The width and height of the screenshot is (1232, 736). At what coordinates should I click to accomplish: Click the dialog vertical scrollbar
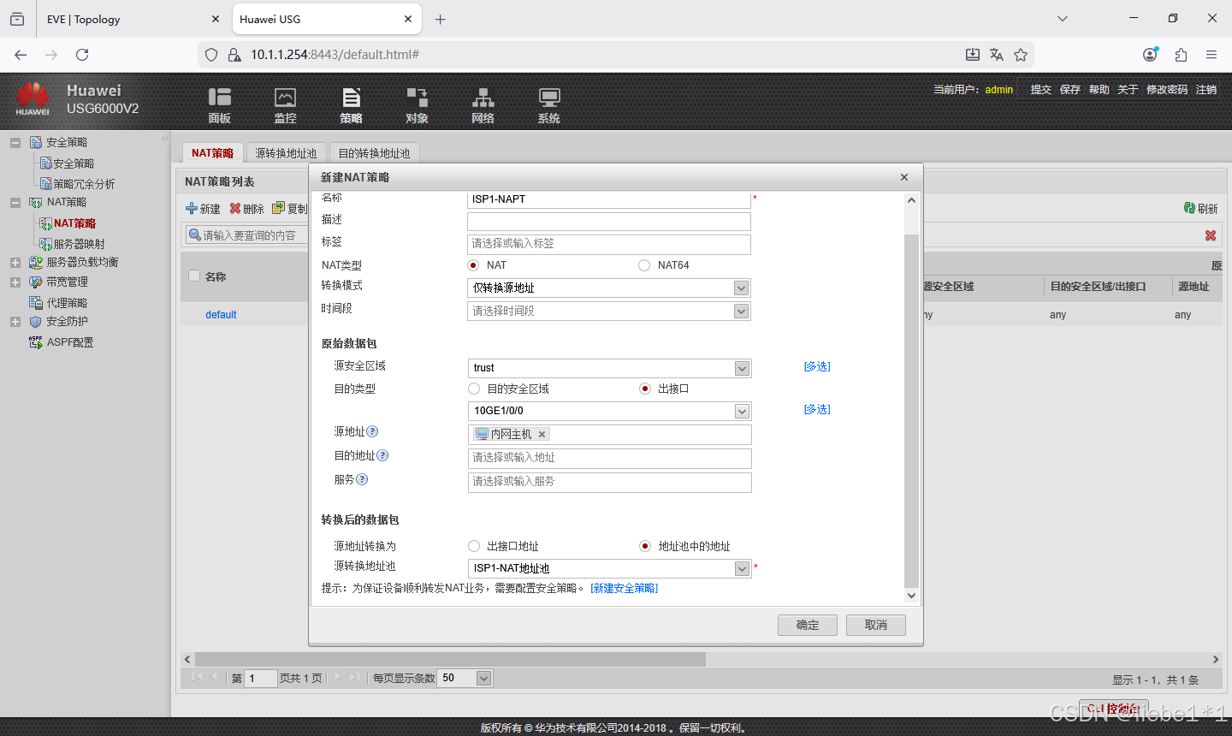click(x=911, y=411)
